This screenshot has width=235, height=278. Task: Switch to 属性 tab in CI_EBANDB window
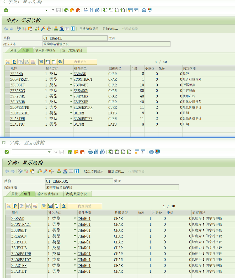click(13, 50)
